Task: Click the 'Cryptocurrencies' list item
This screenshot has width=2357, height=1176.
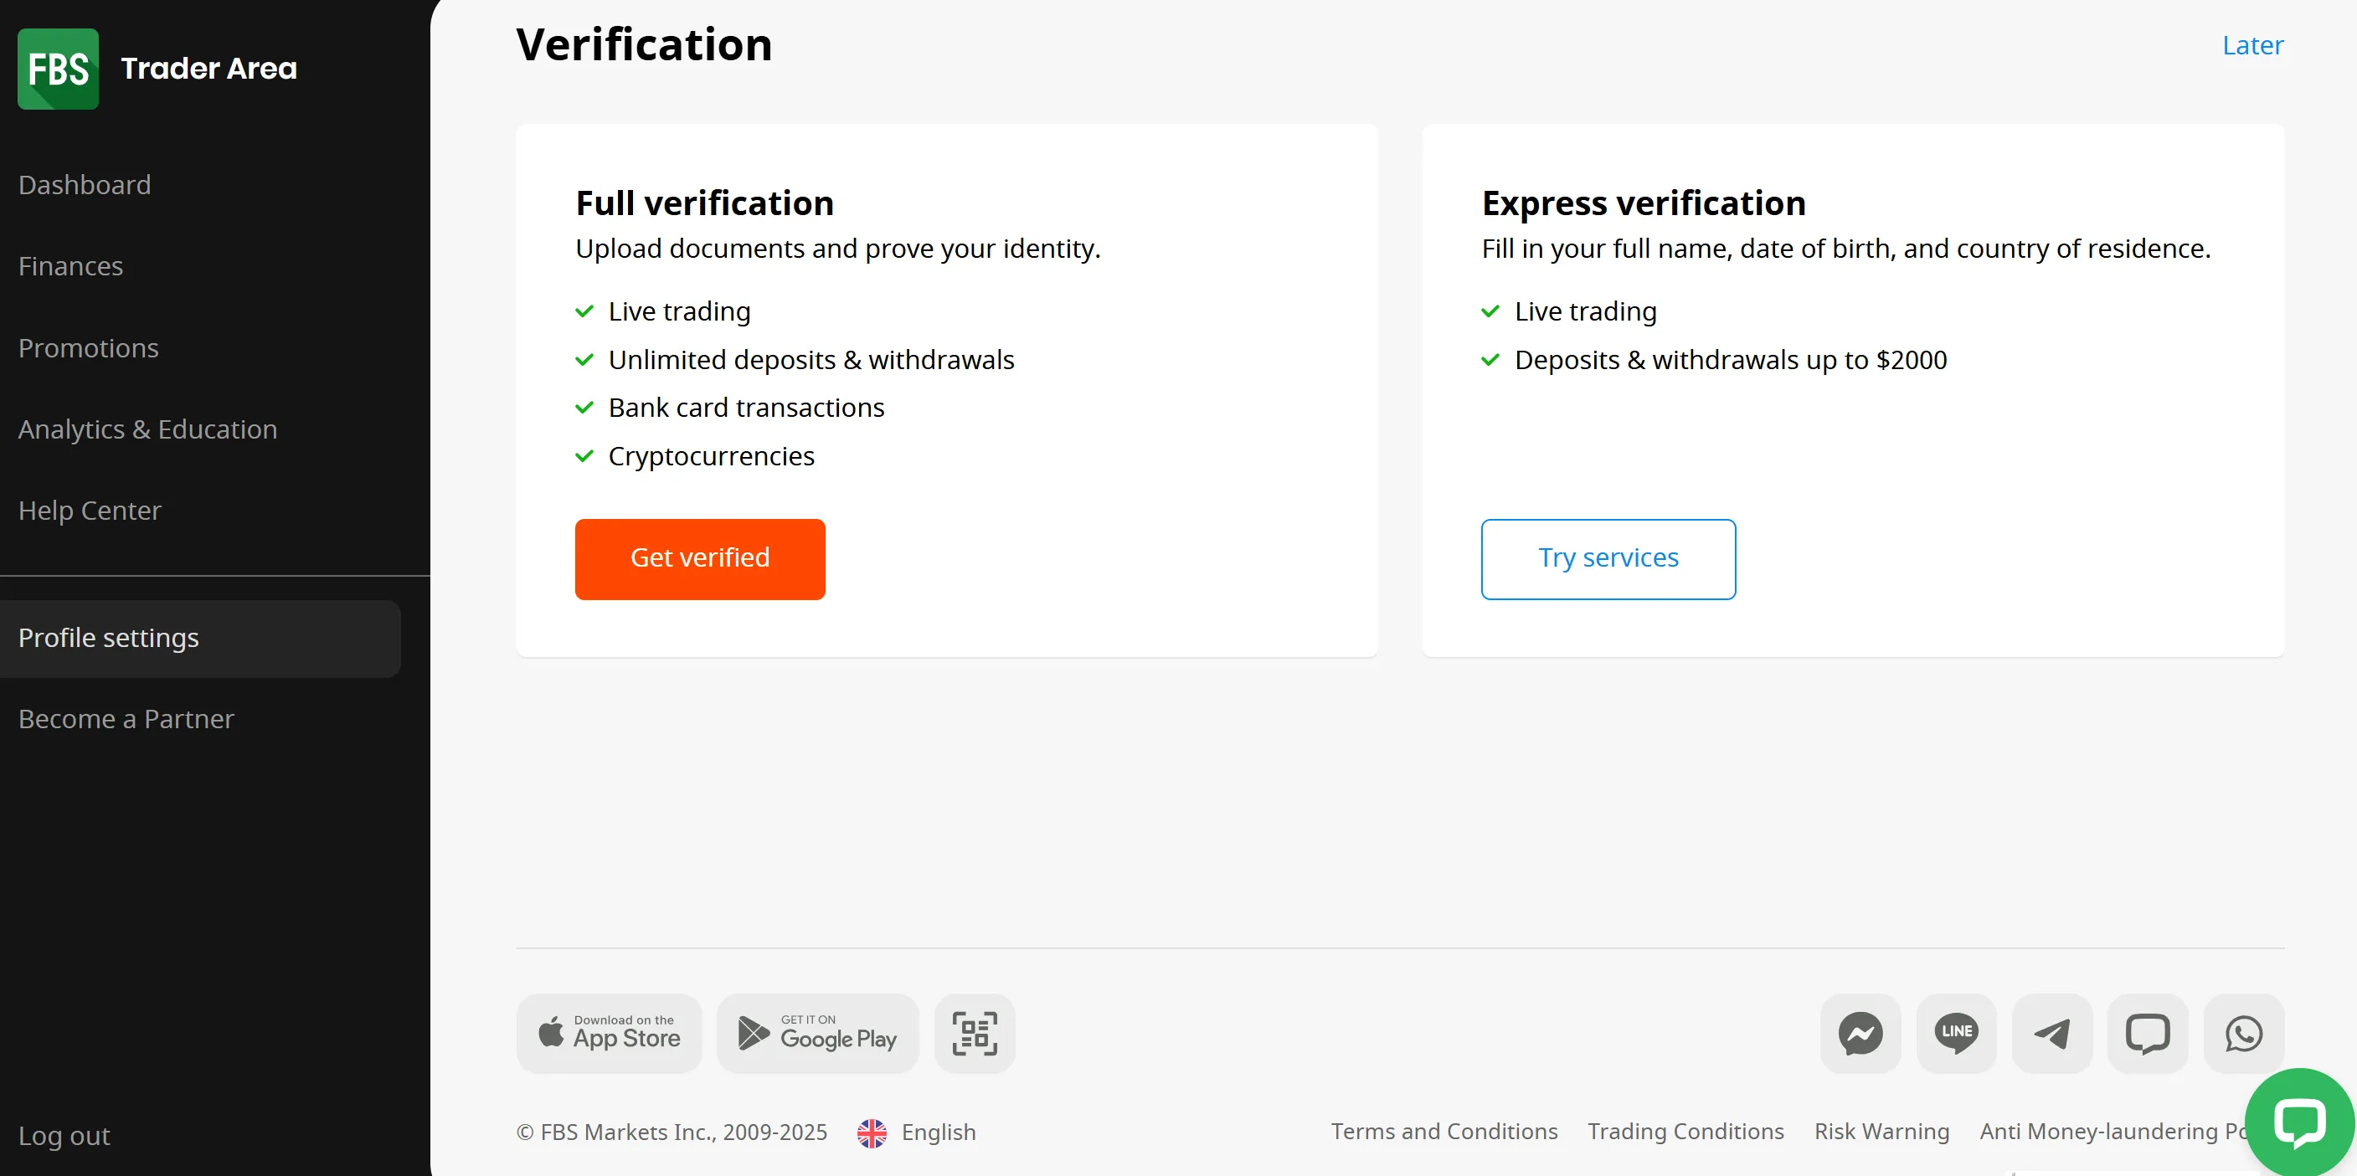Action: pyautogui.click(x=711, y=456)
